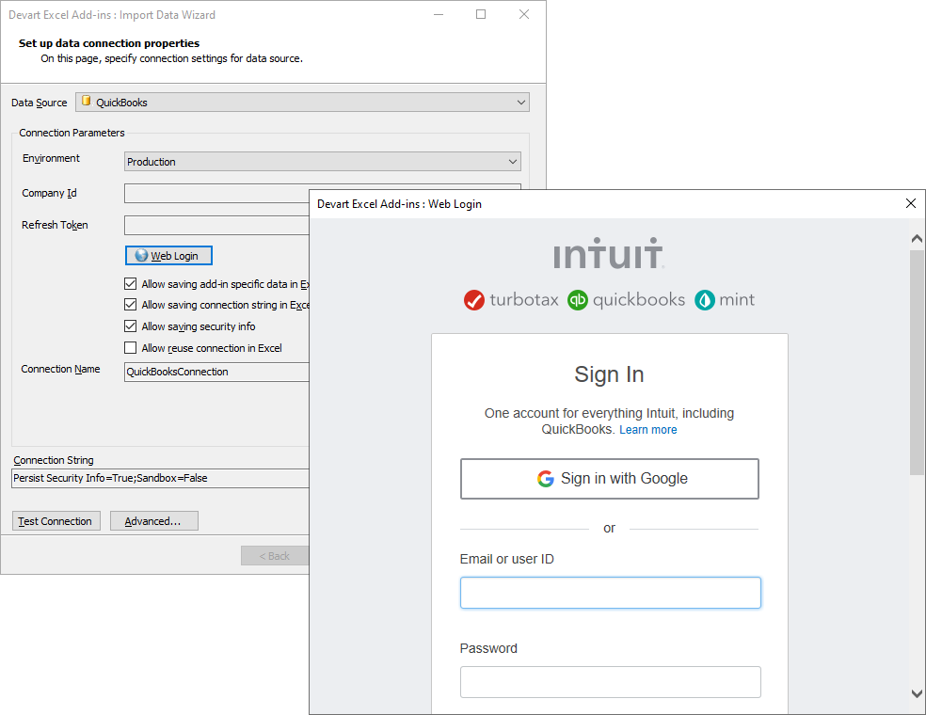This screenshot has height=715, width=926.
Task: Click the 'quickbooks' brand text
Action: coord(638,299)
